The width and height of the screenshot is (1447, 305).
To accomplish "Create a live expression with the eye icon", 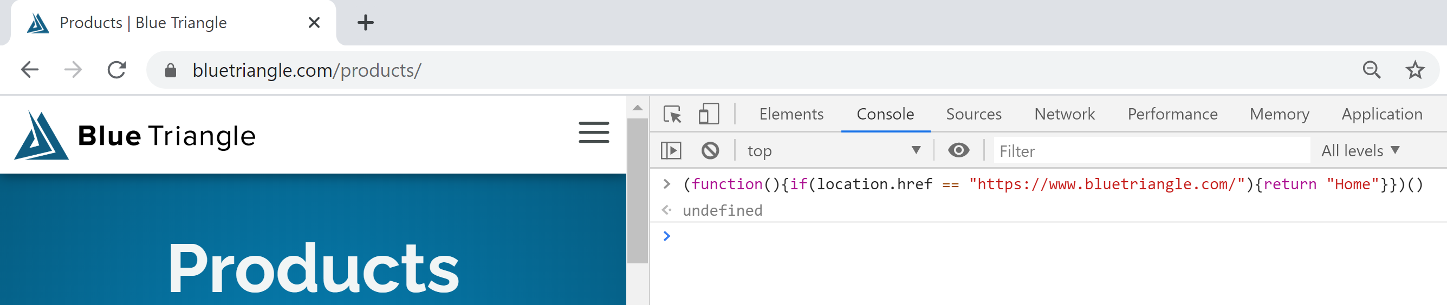I will click(958, 150).
